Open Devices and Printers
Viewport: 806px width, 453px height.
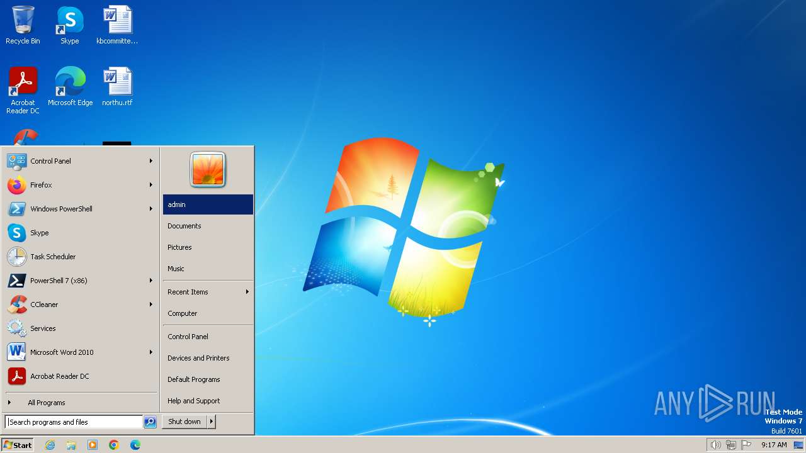pyautogui.click(x=208, y=358)
